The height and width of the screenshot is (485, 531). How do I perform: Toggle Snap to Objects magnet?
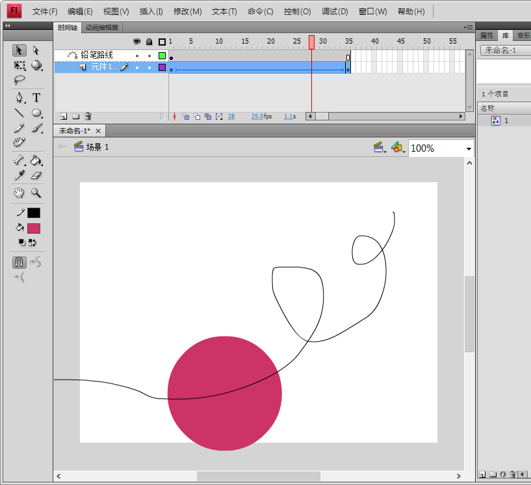[x=19, y=262]
